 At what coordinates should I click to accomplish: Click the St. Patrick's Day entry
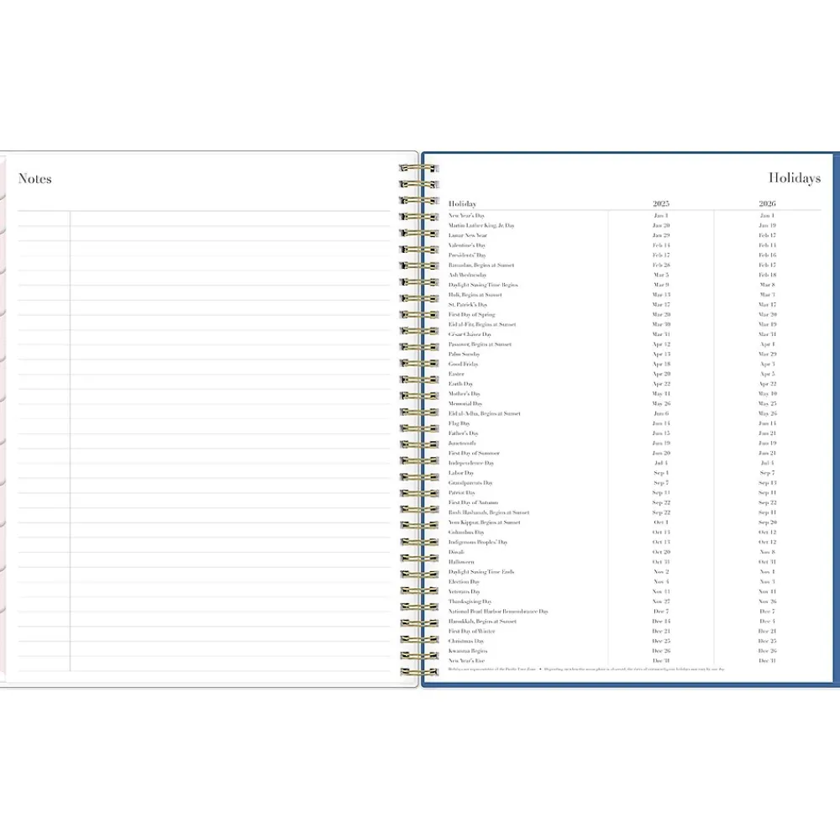[x=468, y=305]
